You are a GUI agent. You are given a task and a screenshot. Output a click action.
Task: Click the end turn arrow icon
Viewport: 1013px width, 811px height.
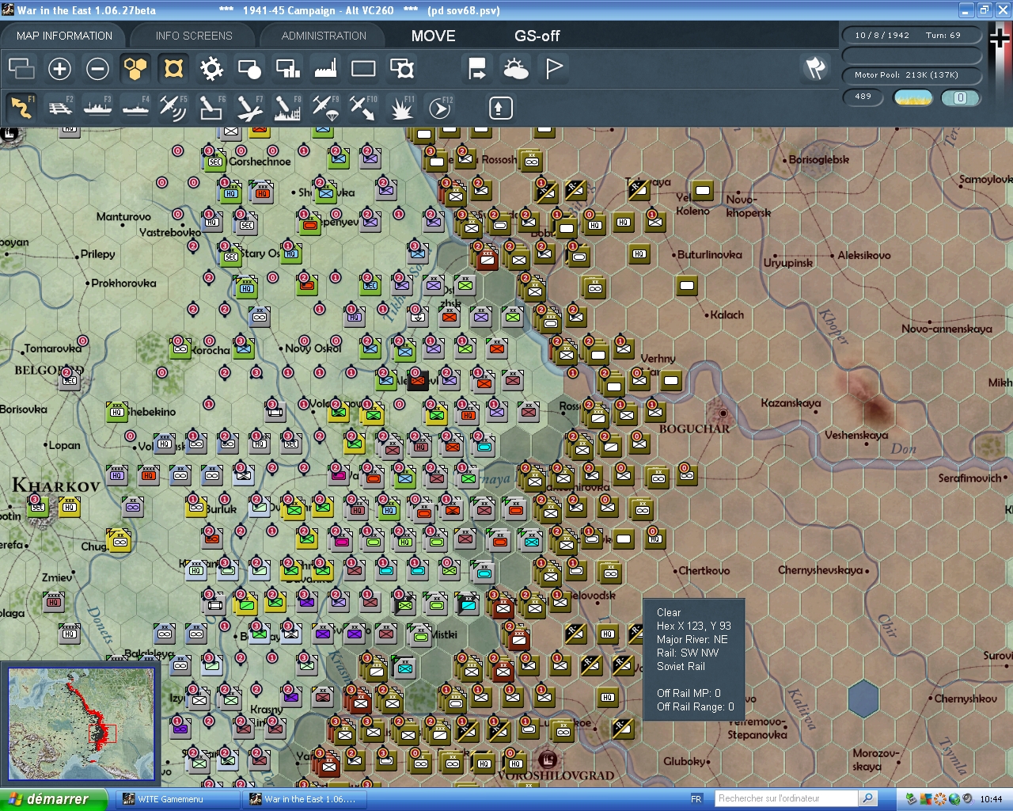[x=476, y=69]
